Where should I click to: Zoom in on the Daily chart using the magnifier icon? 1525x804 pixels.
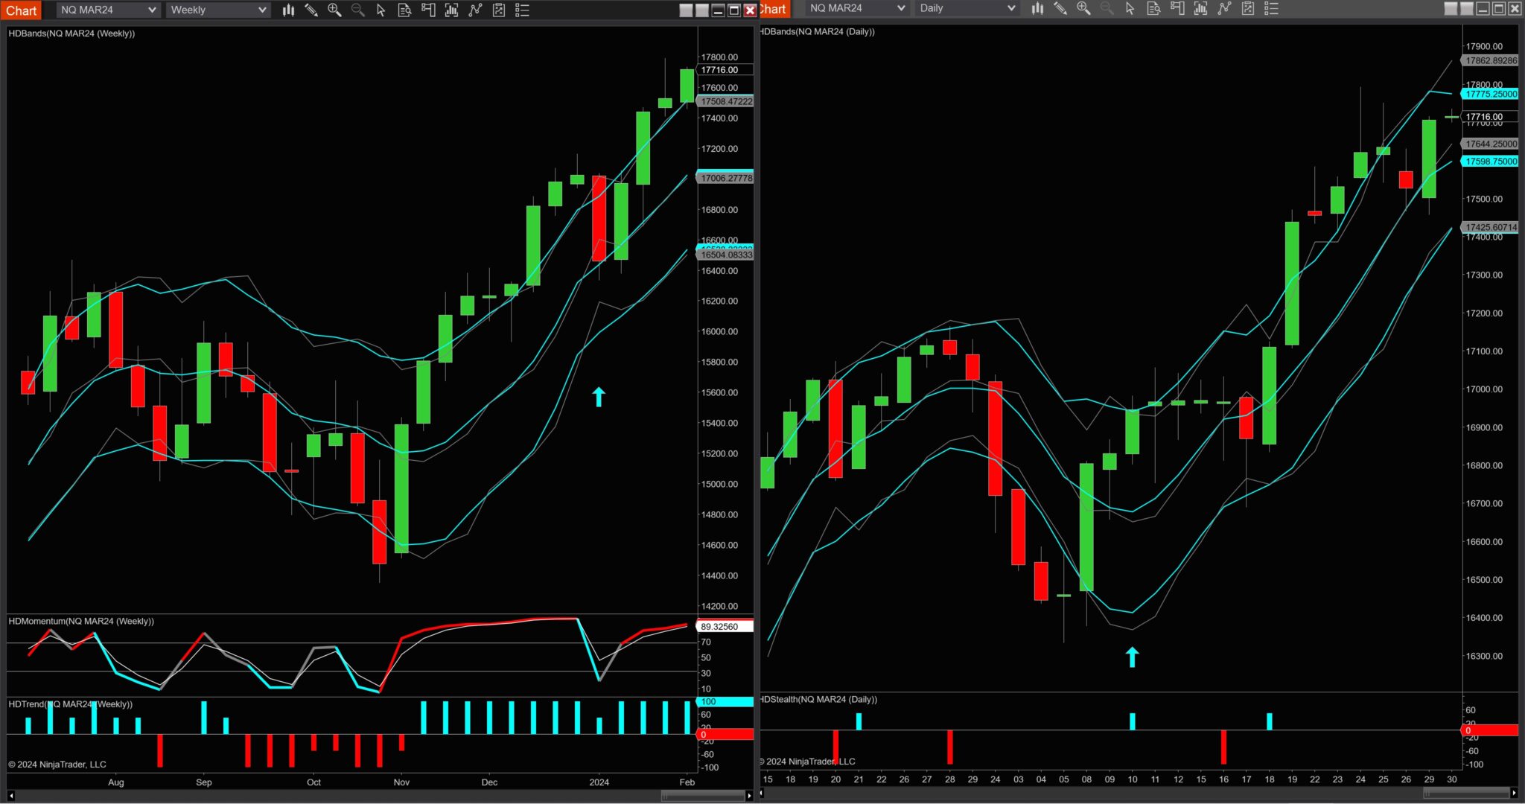click(1084, 9)
